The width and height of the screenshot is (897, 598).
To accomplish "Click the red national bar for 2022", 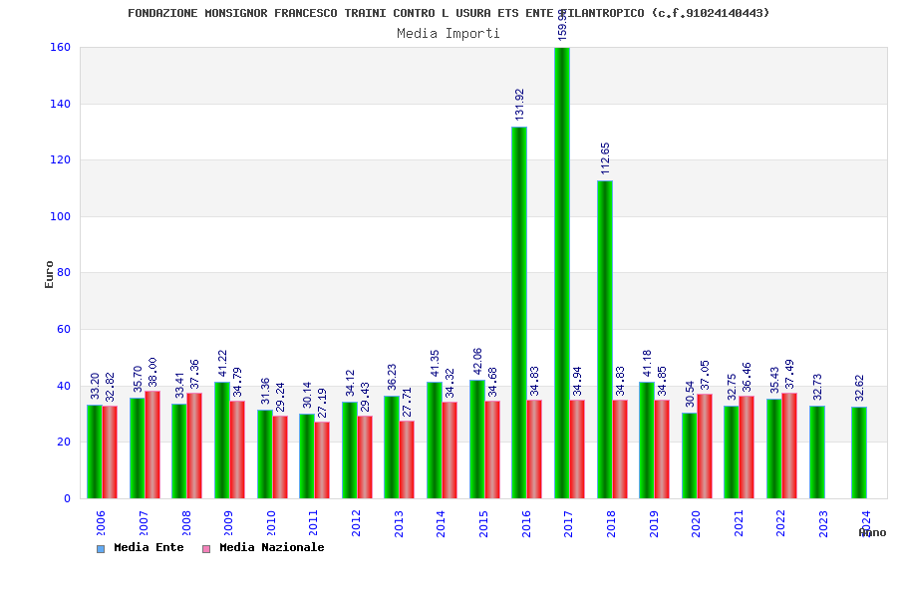I will (789, 446).
